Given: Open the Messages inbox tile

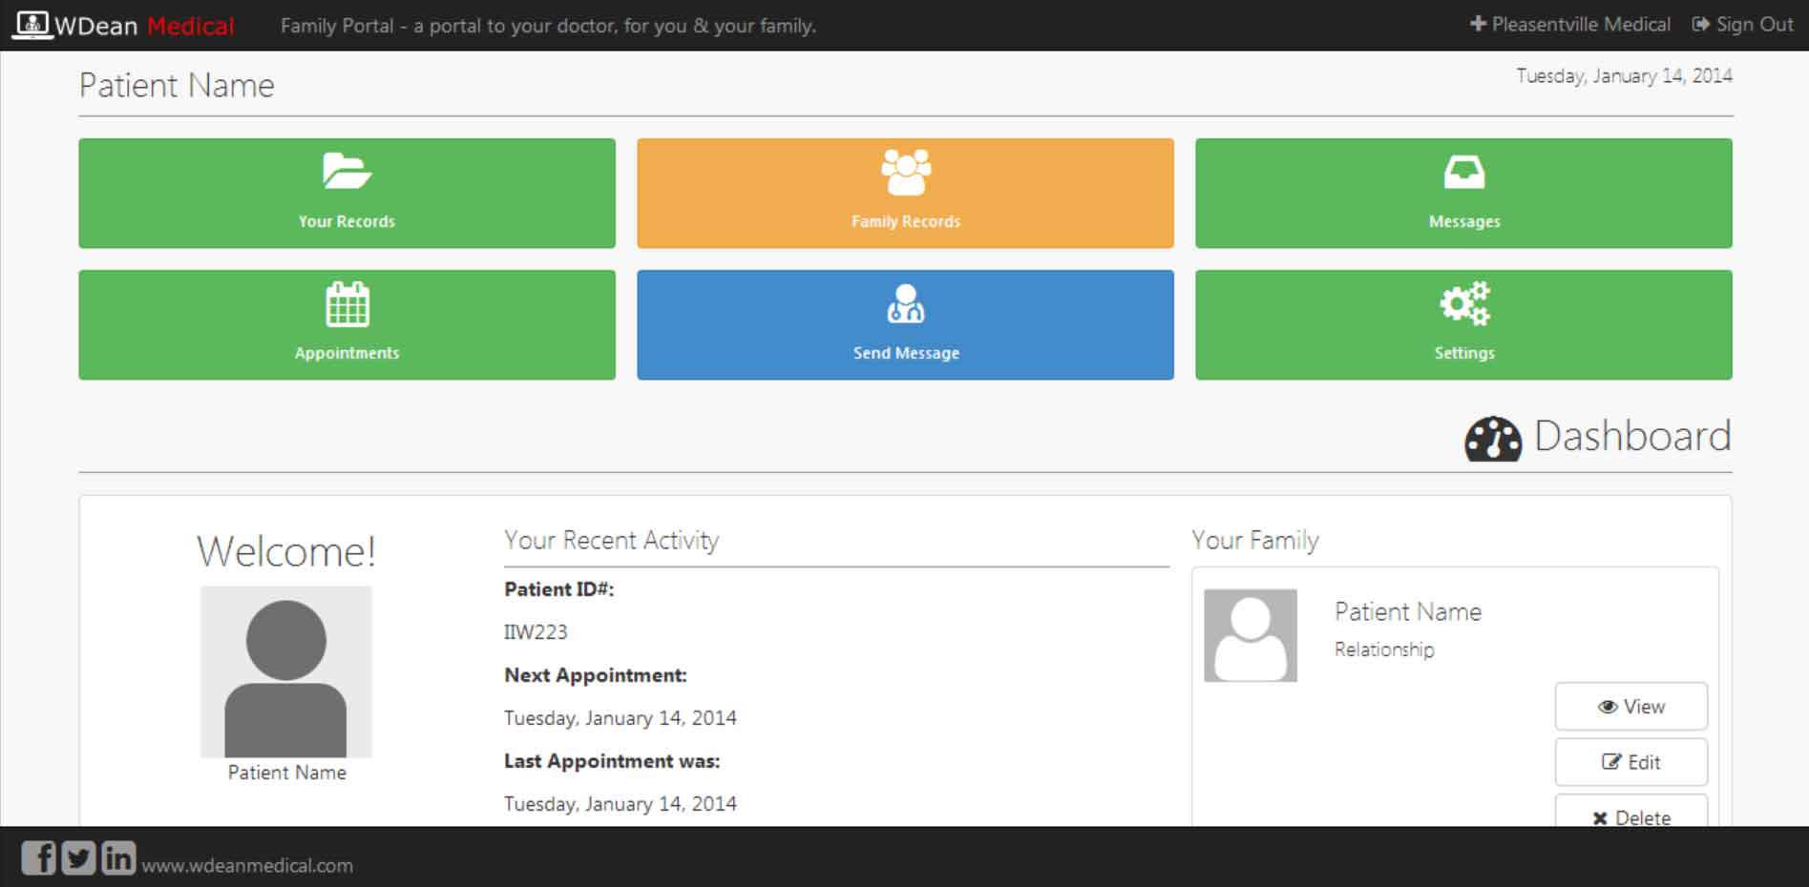Looking at the screenshot, I should 1463,194.
